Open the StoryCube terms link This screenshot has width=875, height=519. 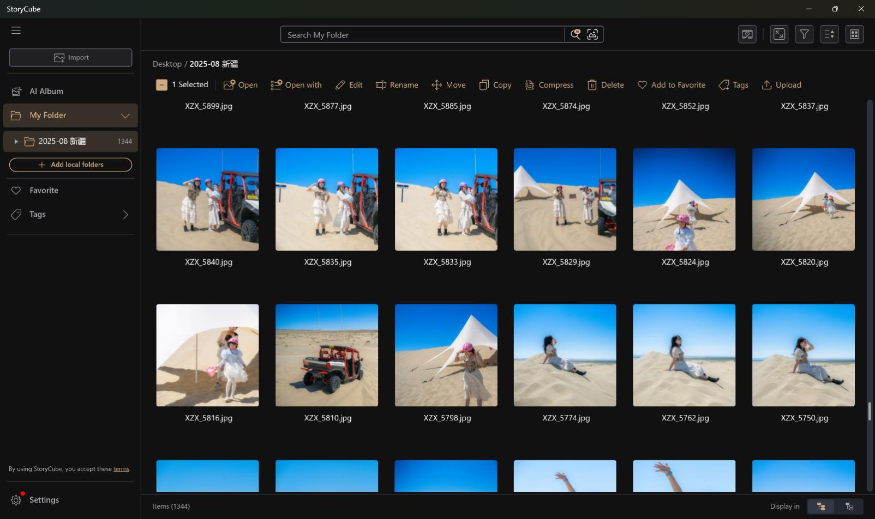tap(121, 469)
